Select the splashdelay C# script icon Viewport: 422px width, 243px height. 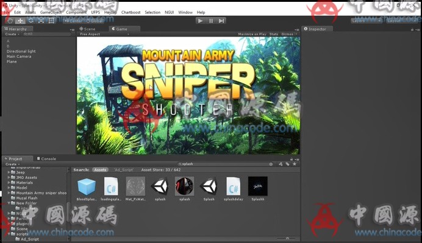coord(234,186)
